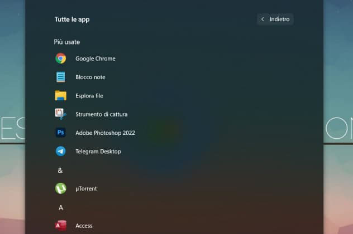
Task: Click the 'Più usate' section heading
Action: coord(67,42)
